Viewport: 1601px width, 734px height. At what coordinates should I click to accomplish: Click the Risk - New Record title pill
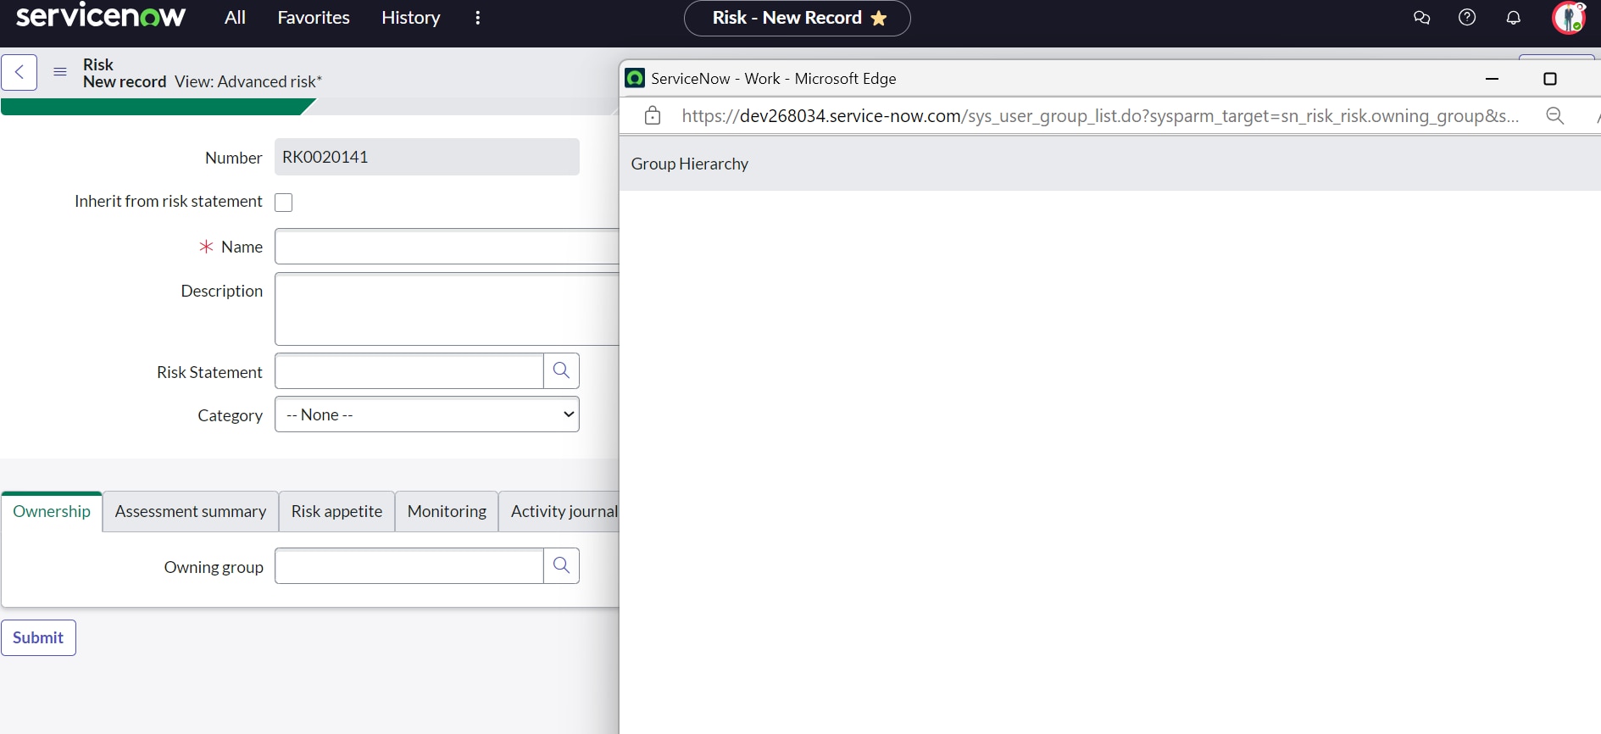[x=797, y=18]
